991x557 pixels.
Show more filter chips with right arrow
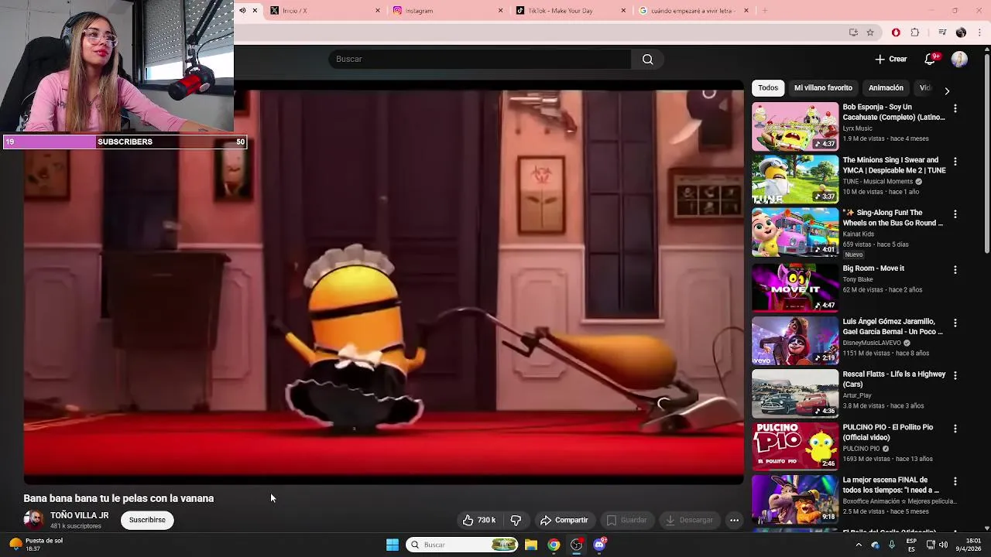point(947,91)
